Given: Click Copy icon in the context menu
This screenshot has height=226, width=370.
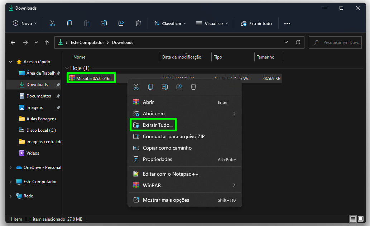Looking at the screenshot, I should tap(150, 87).
